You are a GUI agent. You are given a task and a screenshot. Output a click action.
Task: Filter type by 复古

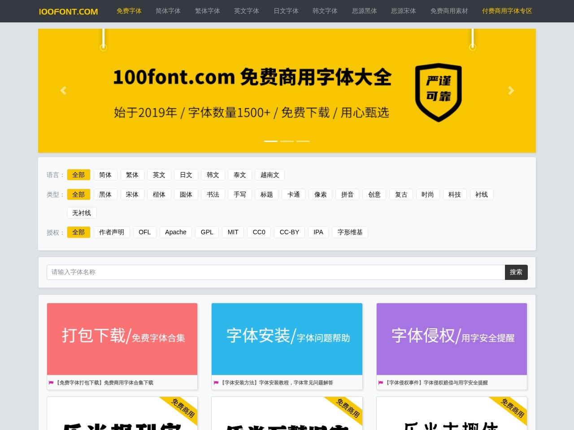(401, 194)
